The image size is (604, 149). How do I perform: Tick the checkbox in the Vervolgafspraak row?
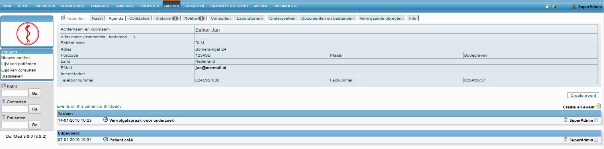tap(596, 120)
